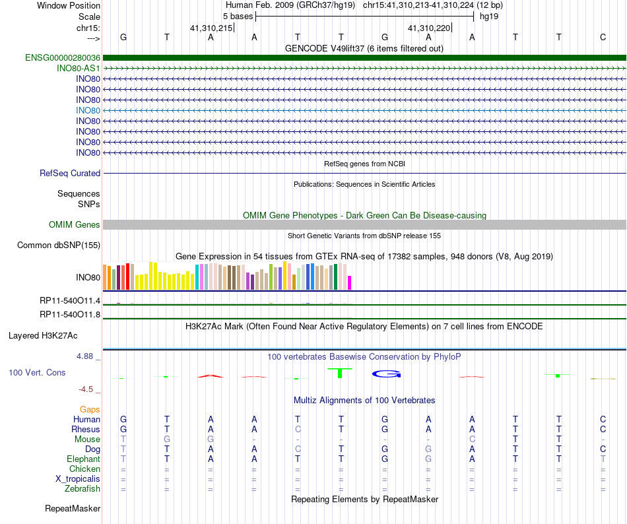Open the Common dbSNP(155) track label

59,246
